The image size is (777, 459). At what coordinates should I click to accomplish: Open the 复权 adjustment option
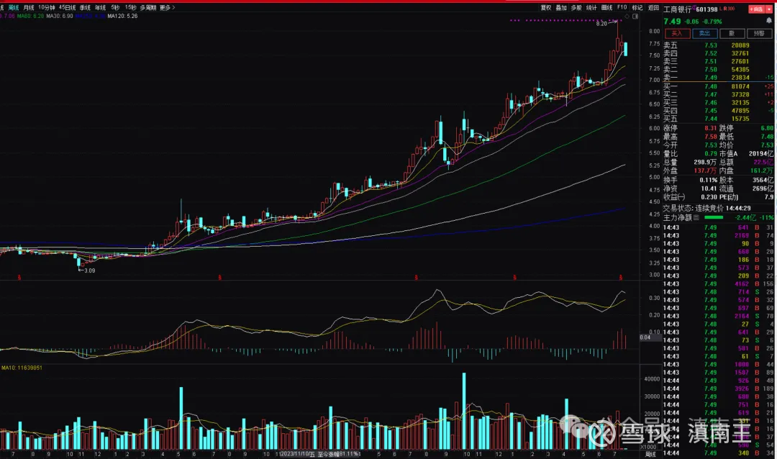(545, 7)
